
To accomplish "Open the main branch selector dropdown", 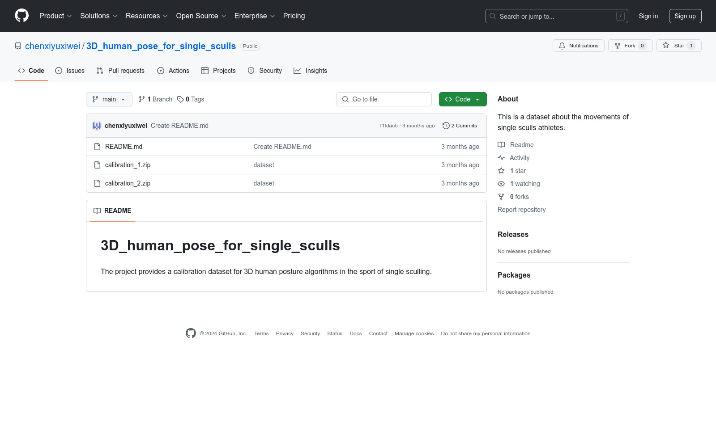I will coord(109,99).
